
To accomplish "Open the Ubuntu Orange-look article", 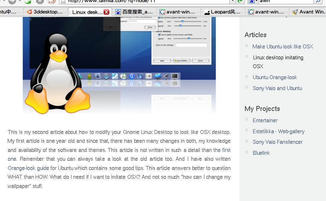I will (275, 77).
